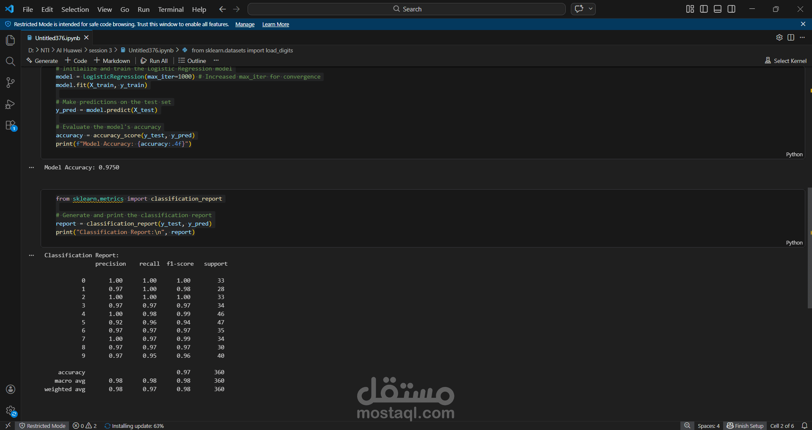Follow the Learn More link
This screenshot has width=812, height=430.
pos(275,24)
